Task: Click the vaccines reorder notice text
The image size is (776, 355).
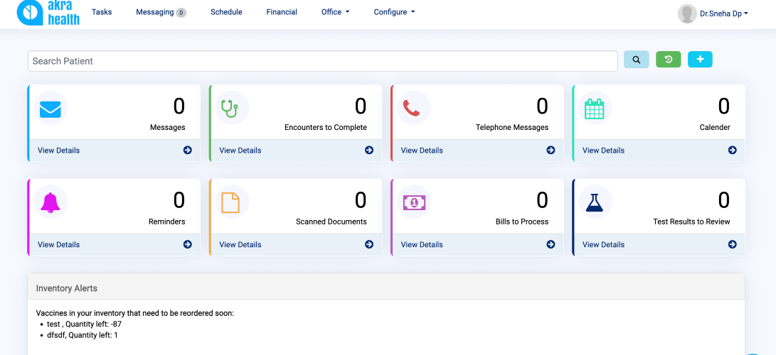Action: pos(135,314)
